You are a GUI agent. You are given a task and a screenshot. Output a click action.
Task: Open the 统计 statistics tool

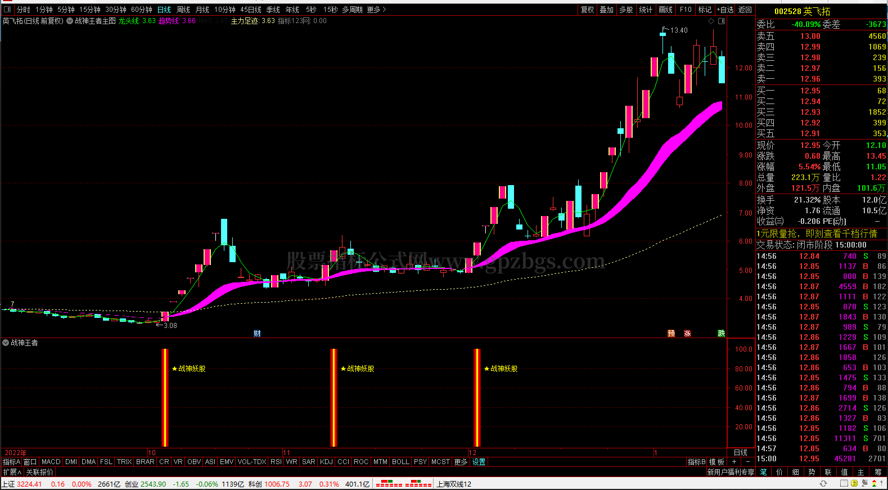click(x=646, y=10)
